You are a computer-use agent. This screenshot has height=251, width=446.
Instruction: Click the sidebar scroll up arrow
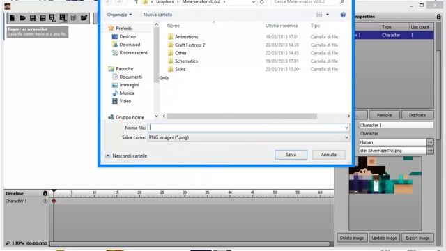[156, 24]
